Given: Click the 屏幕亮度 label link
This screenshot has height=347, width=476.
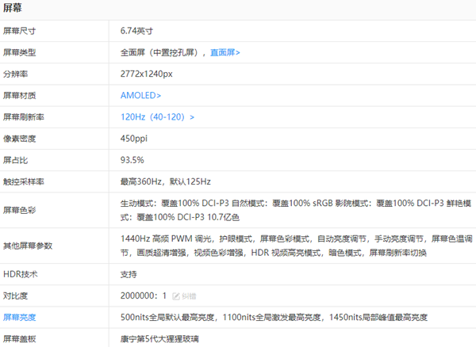Looking at the screenshot, I should click(19, 318).
